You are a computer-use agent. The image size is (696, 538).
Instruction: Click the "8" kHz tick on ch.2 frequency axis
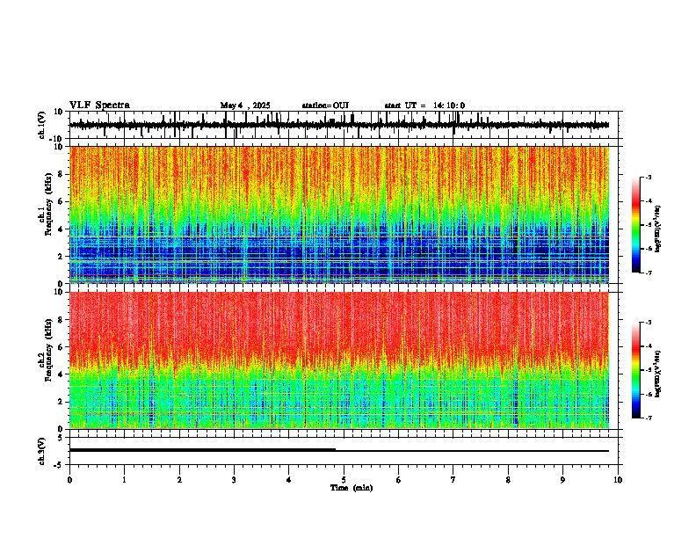click(62, 320)
